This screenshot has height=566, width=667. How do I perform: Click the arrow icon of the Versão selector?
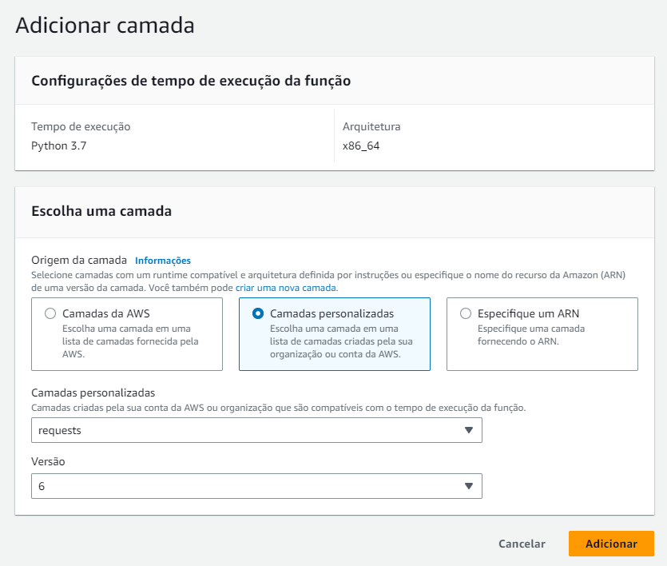click(x=469, y=486)
